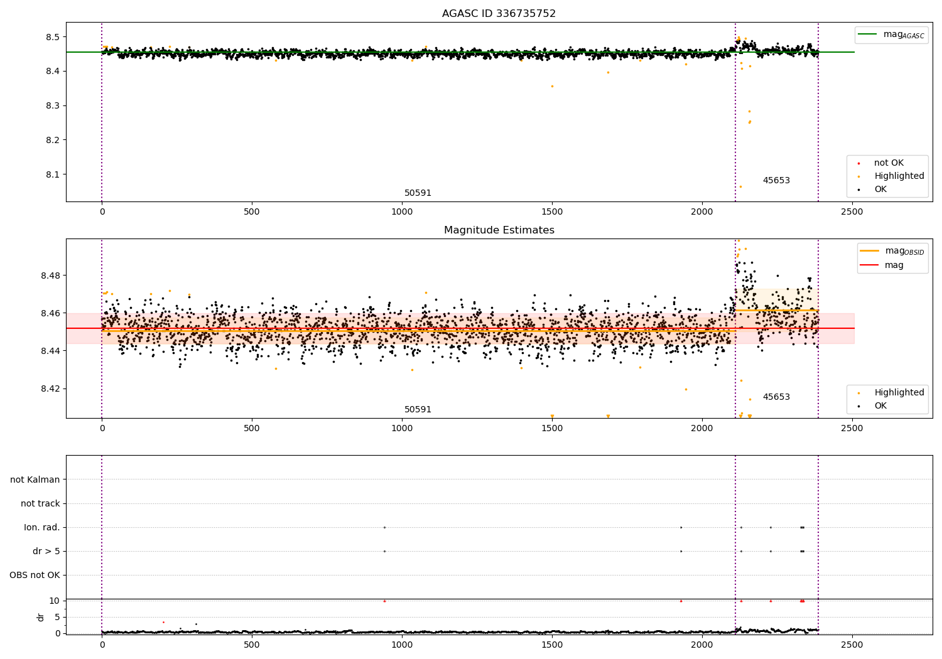This screenshot has width=942, height=659.
Task: Click the '45653' label in Magnitude Estimates plot
Action: (x=776, y=397)
